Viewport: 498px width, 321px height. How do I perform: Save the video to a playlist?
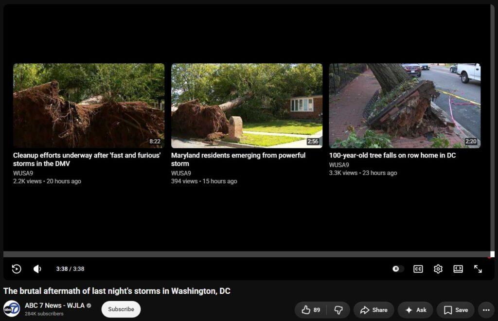pyautogui.click(x=455, y=310)
